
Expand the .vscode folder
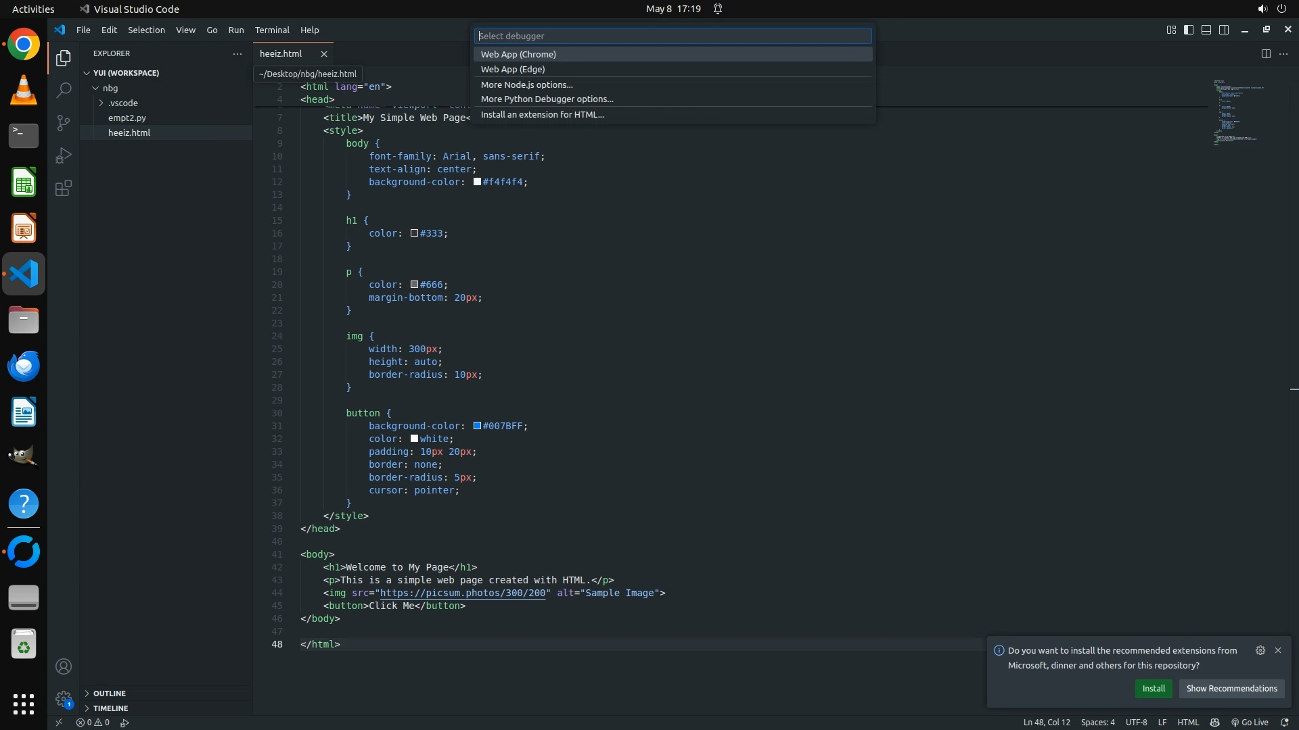(x=122, y=103)
